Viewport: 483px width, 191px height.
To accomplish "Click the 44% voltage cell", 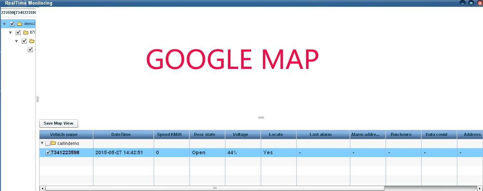I will 243,152.
